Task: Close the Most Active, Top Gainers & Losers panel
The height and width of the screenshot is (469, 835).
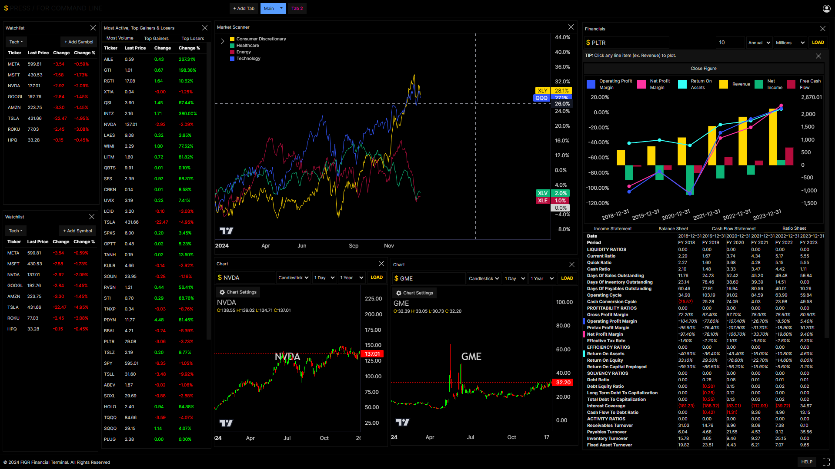Action: click(205, 28)
